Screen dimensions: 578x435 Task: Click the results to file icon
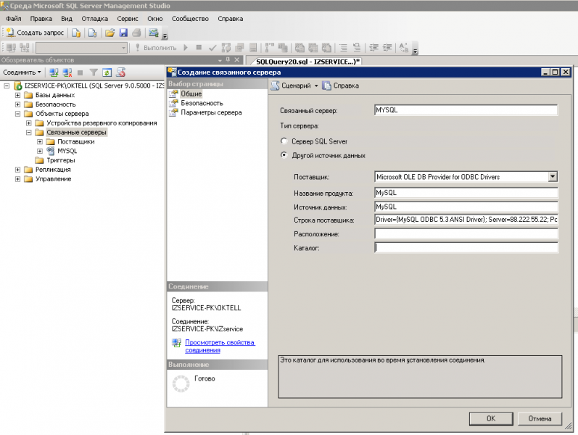coord(326,48)
